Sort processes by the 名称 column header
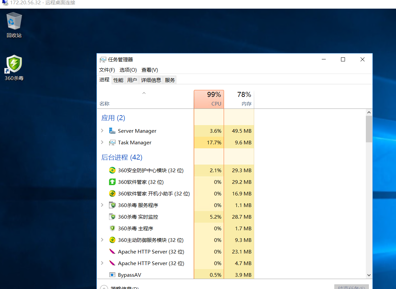The image size is (396, 289). 145,99
